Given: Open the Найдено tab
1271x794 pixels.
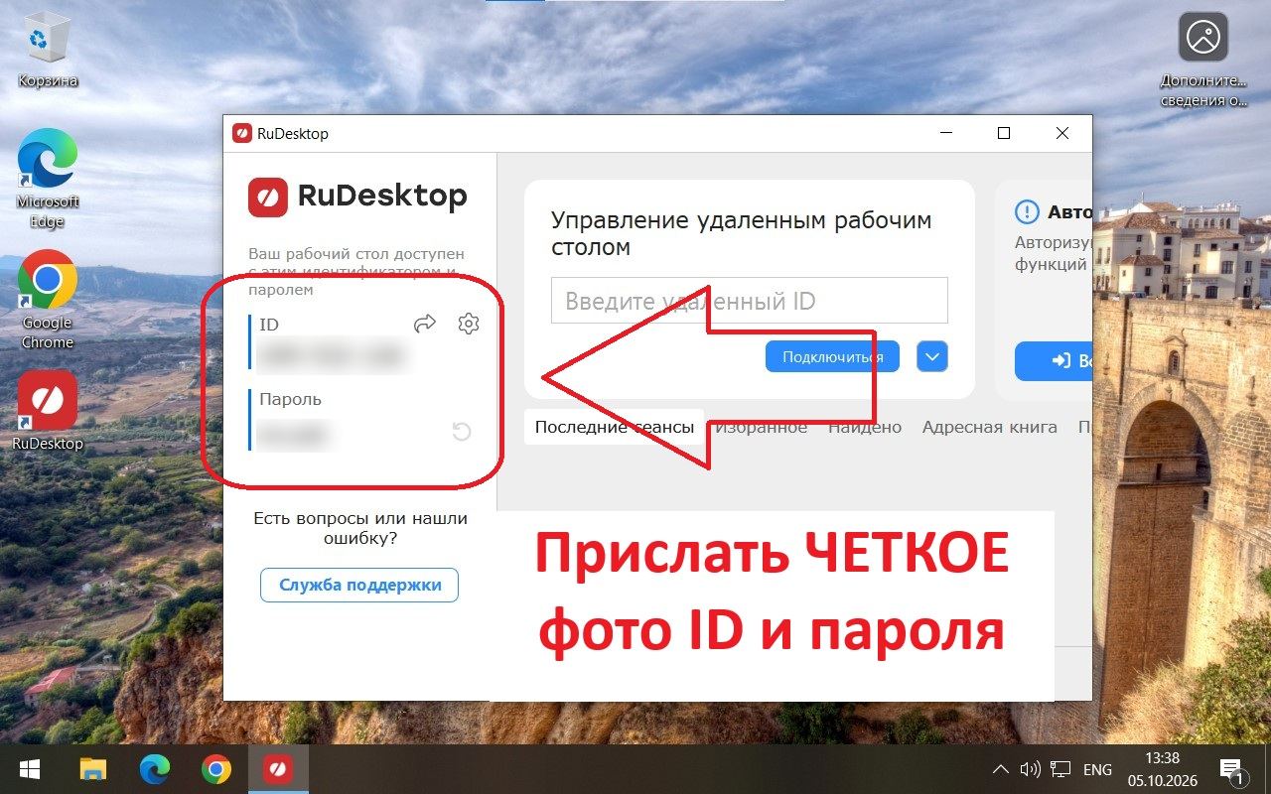Looking at the screenshot, I should click(865, 427).
